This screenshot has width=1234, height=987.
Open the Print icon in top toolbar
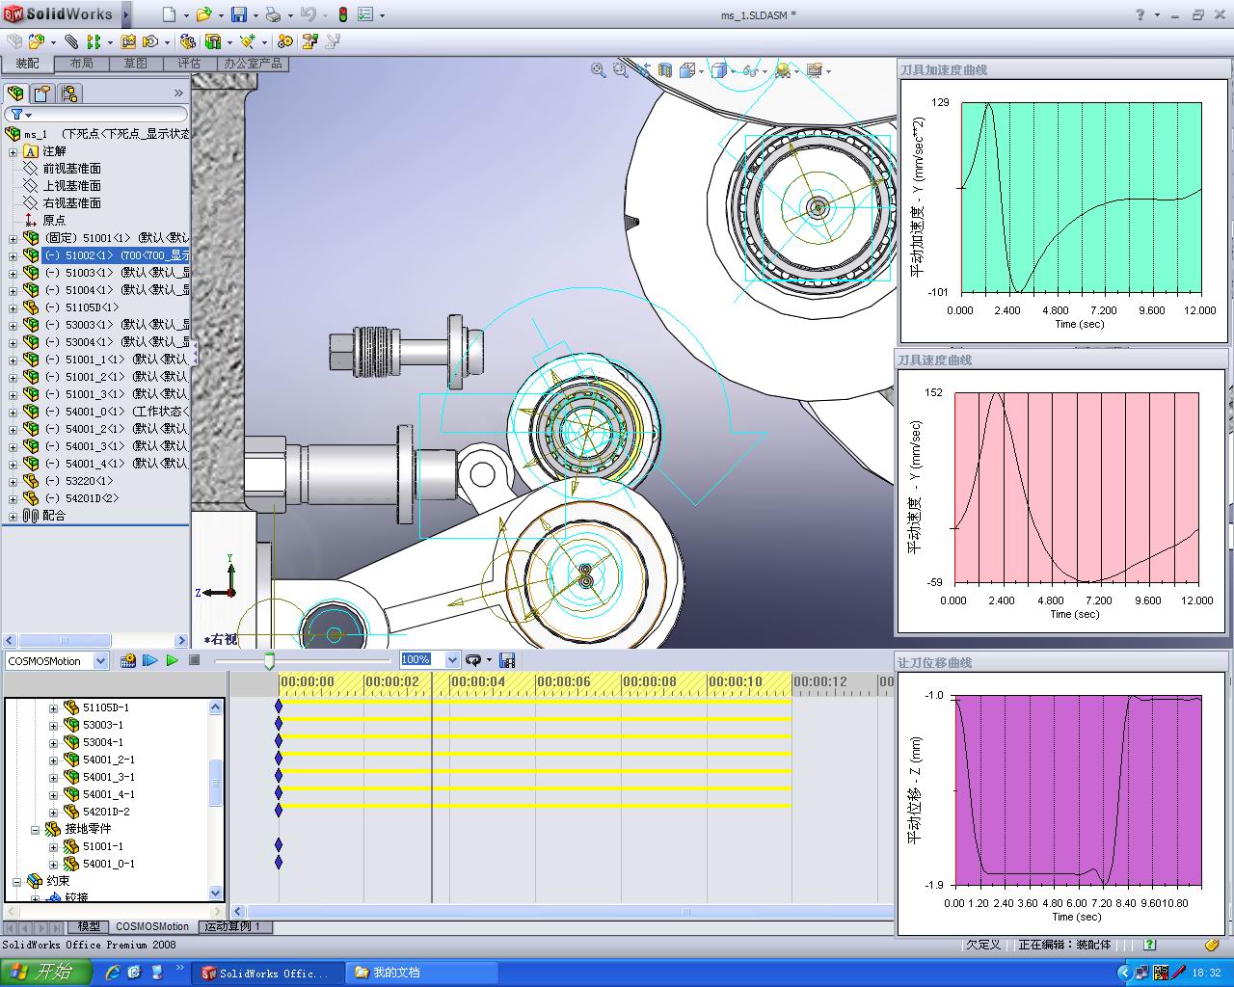click(x=273, y=14)
